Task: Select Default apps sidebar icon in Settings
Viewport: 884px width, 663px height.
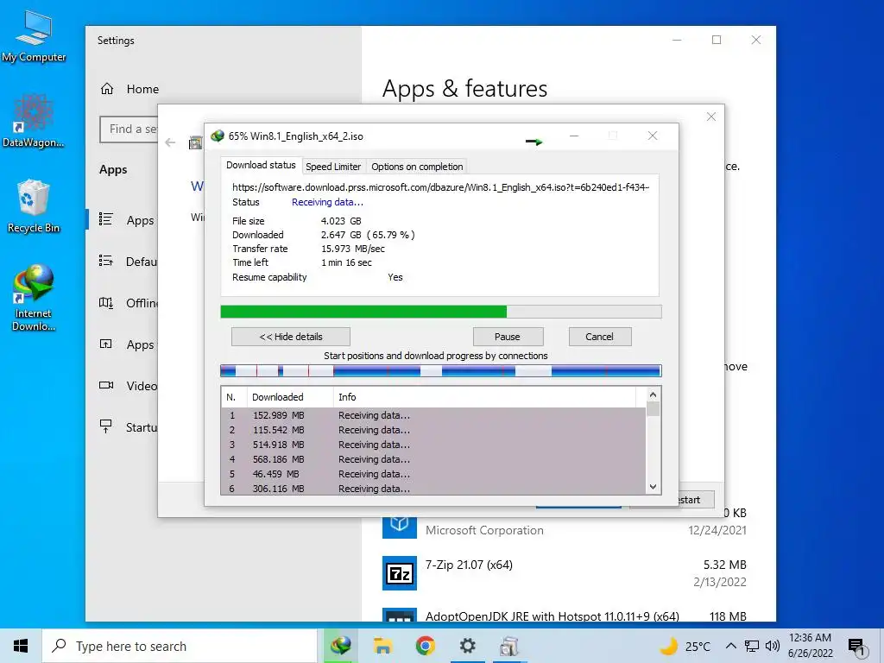Action: click(105, 261)
